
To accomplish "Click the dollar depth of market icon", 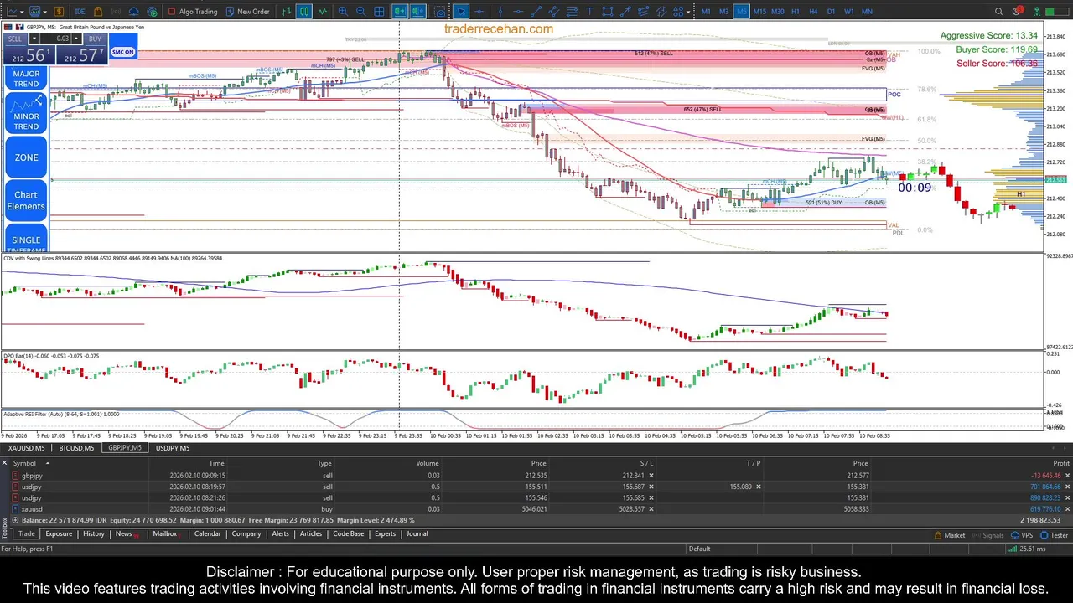I will click(x=59, y=12).
